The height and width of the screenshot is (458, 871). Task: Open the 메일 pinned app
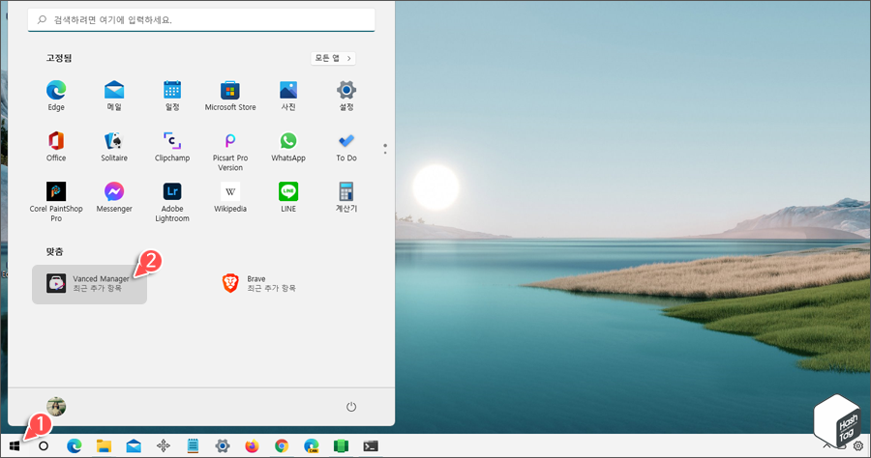(x=114, y=96)
